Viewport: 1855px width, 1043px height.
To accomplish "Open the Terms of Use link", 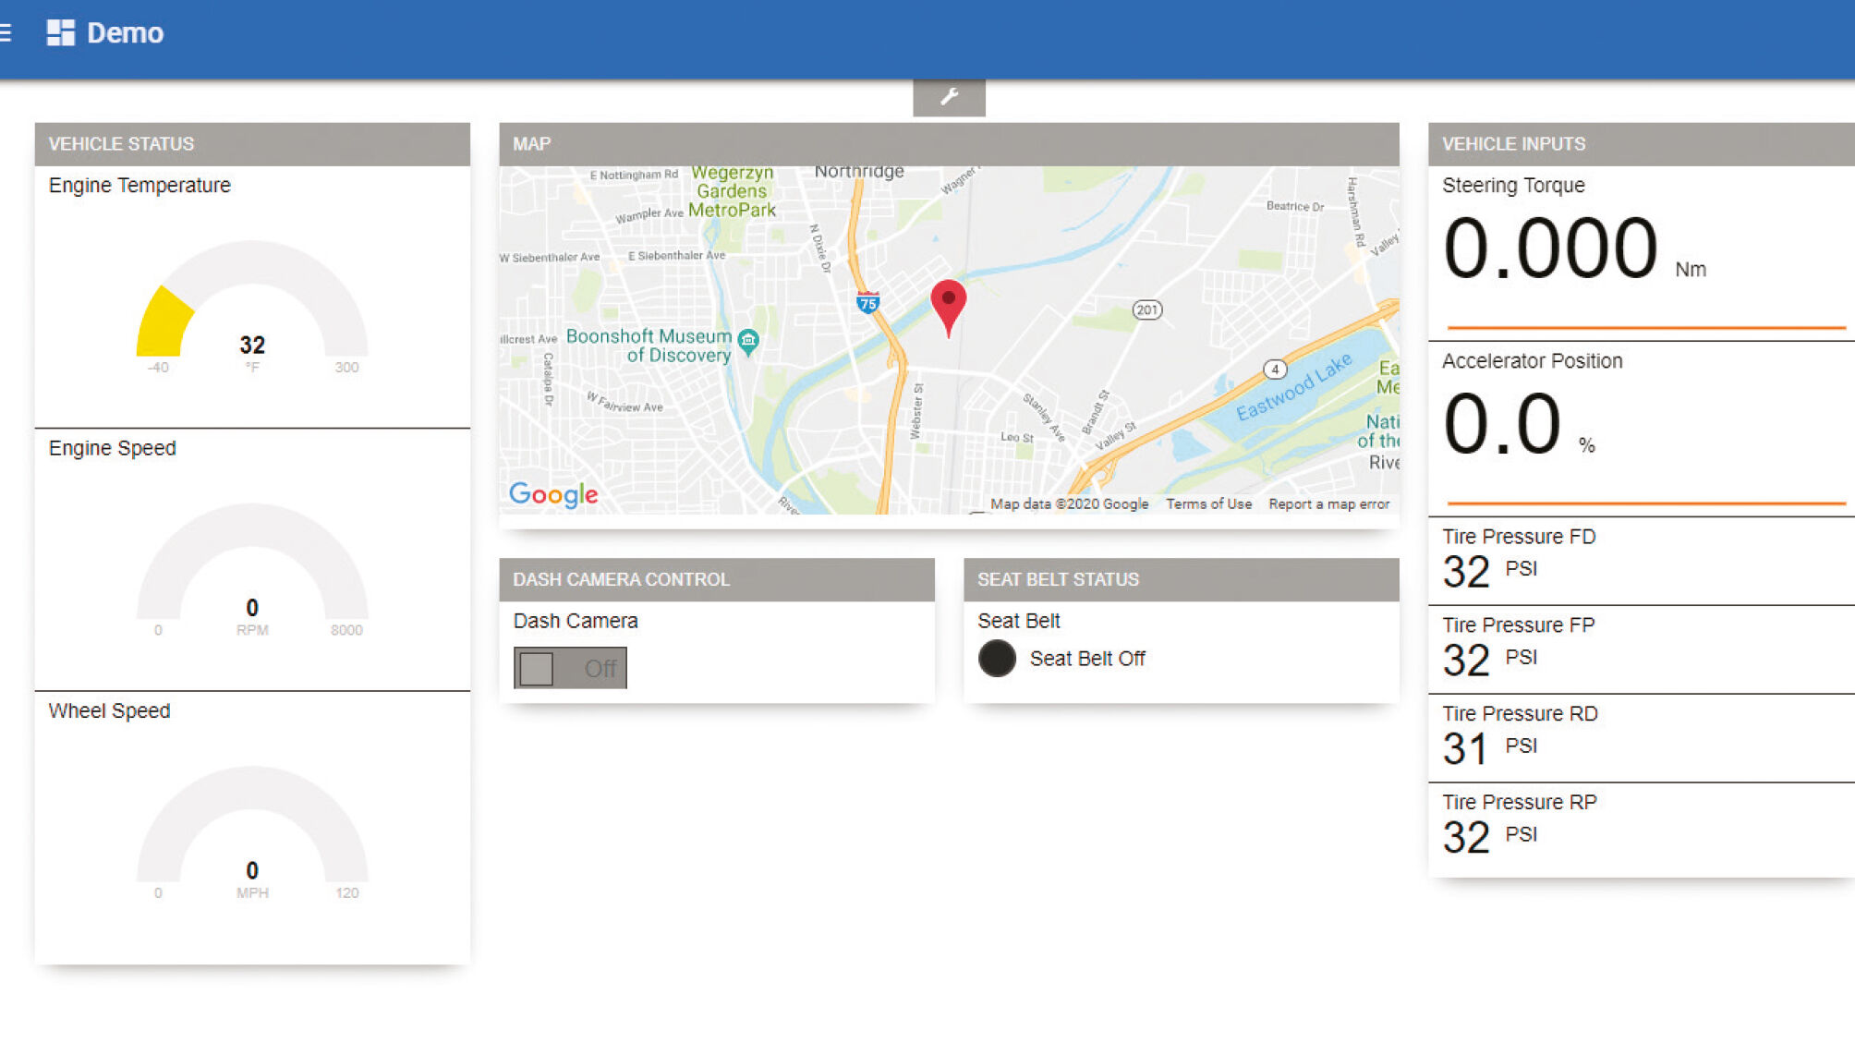I will click(x=1208, y=504).
